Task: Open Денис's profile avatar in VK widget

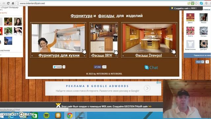Action: (x=190, y=17)
